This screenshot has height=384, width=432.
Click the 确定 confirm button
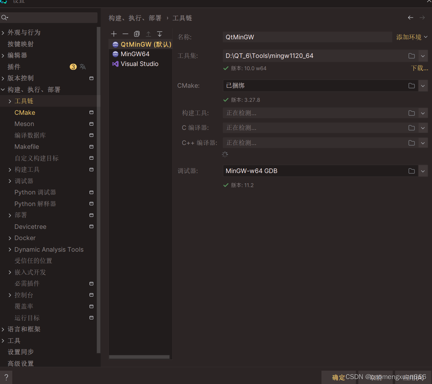pyautogui.click(x=338, y=377)
